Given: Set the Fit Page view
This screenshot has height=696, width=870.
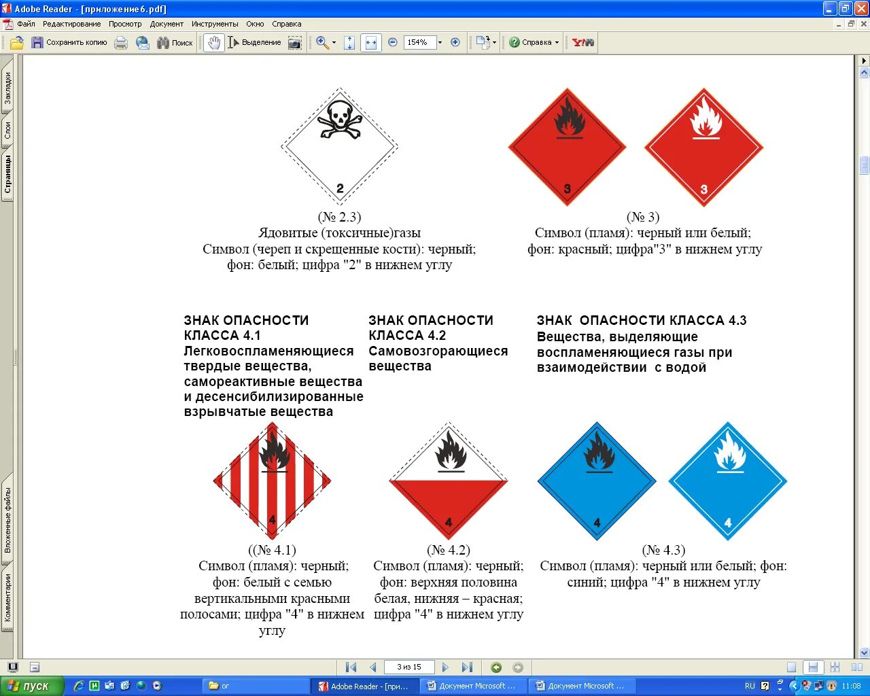Looking at the screenshot, I should coord(349,42).
